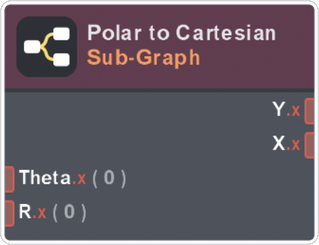
Task: Click the X.x output label
Action: click(286, 144)
